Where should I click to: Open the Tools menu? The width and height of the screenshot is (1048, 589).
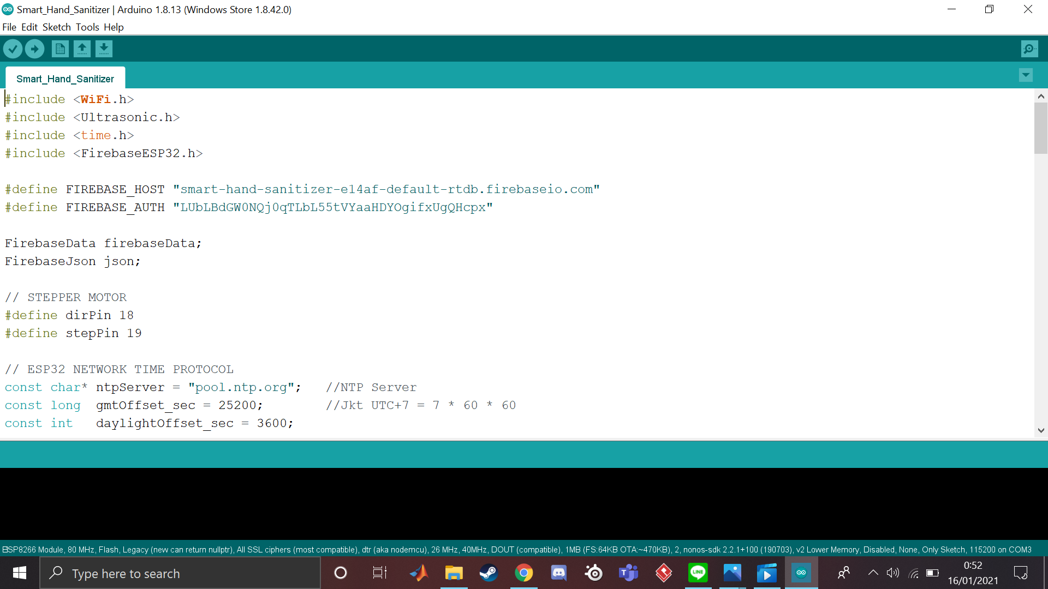87,27
